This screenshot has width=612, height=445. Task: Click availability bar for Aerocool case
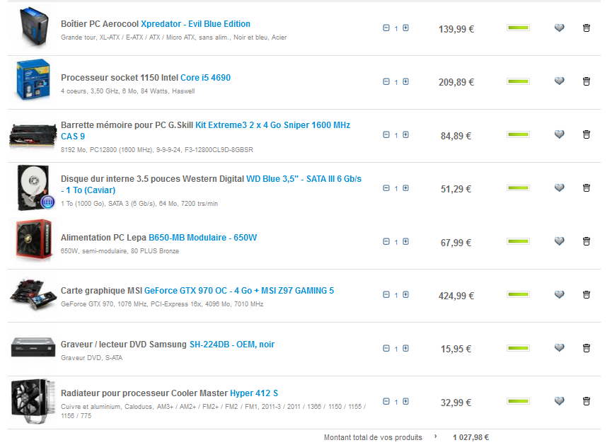point(518,28)
